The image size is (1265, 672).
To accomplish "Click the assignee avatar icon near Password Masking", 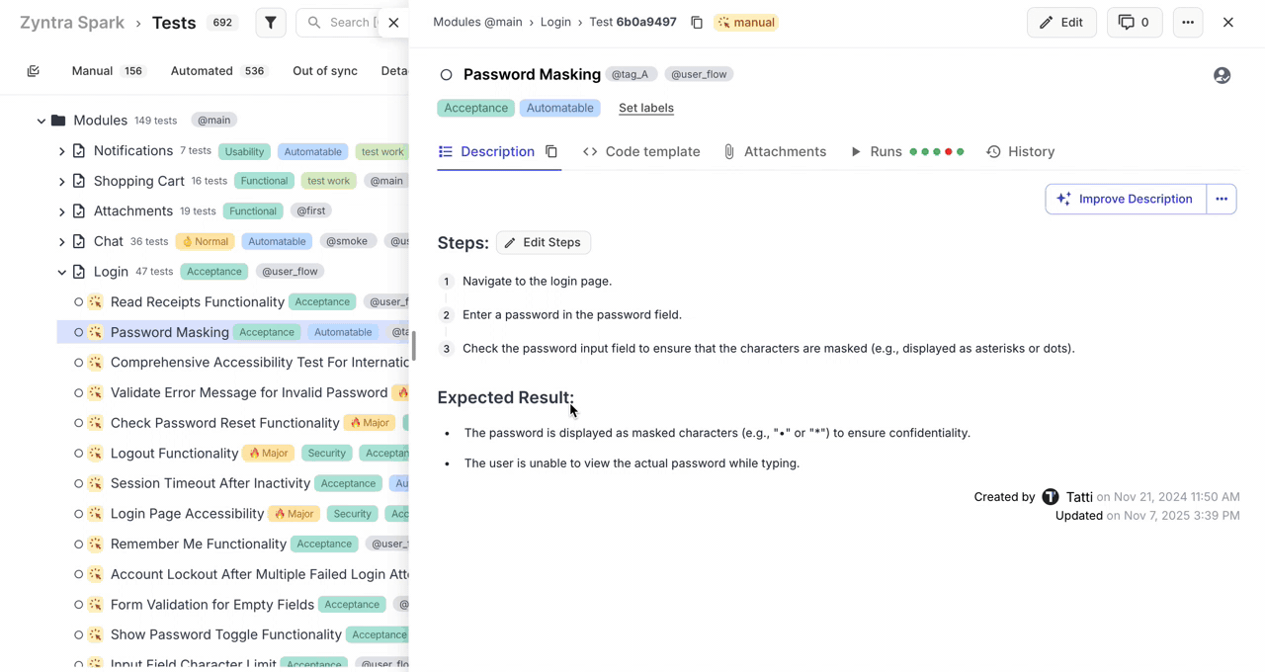I will 1222,74.
